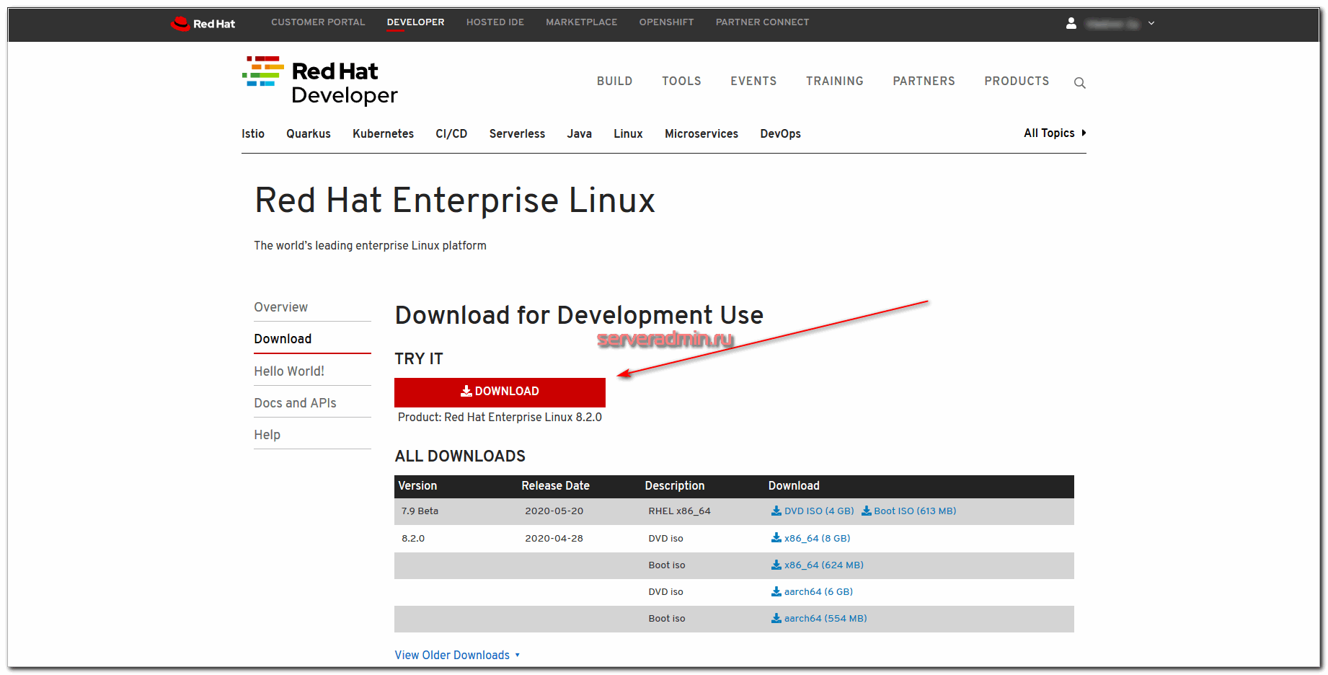This screenshot has height=675, width=1328.
Task: Open the Overview side tab
Action: (x=280, y=307)
